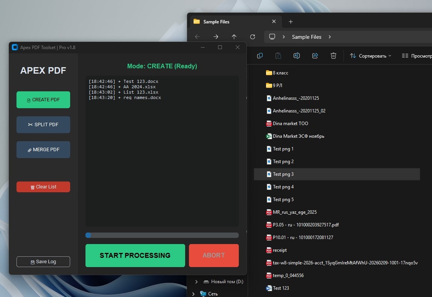Open 'Новый том (D:)' drive in navigation pane
432x297 pixels.
pos(223,282)
